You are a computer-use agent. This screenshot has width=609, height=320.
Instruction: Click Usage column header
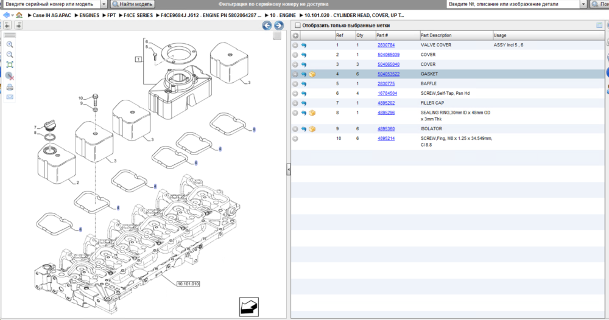[x=549, y=35]
